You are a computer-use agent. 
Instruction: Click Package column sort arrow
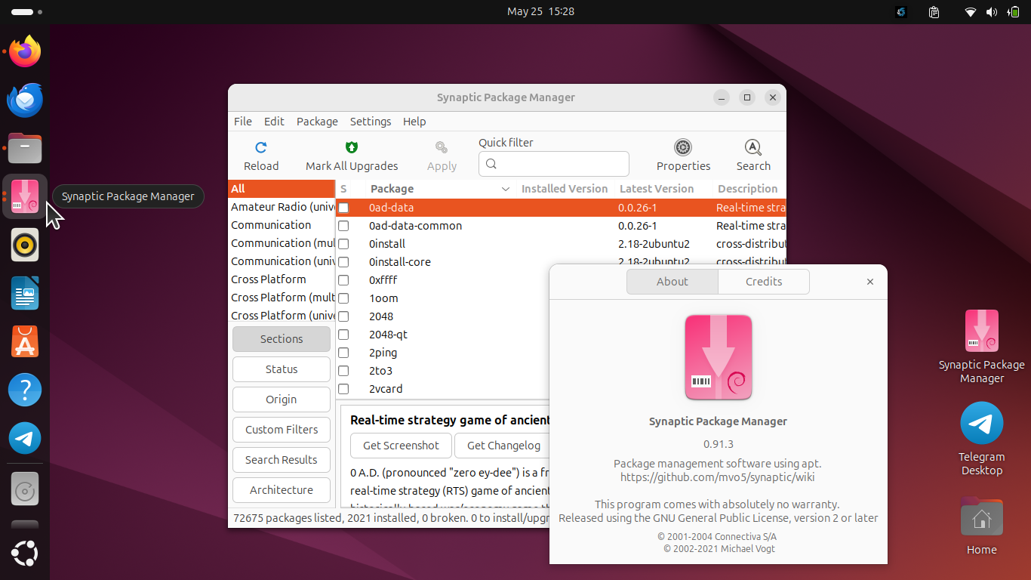coord(506,189)
